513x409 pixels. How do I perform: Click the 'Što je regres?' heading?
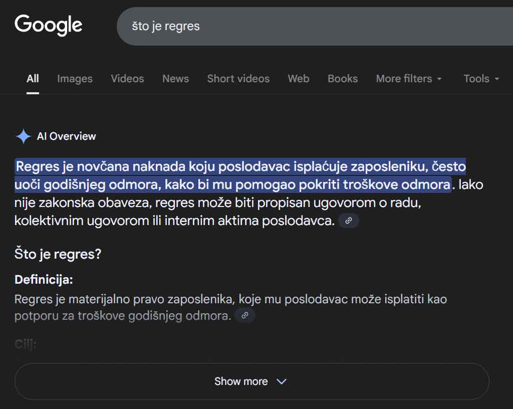(x=58, y=254)
